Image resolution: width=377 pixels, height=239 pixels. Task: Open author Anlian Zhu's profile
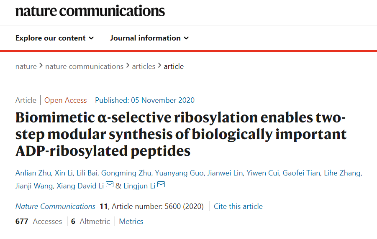[32, 173]
